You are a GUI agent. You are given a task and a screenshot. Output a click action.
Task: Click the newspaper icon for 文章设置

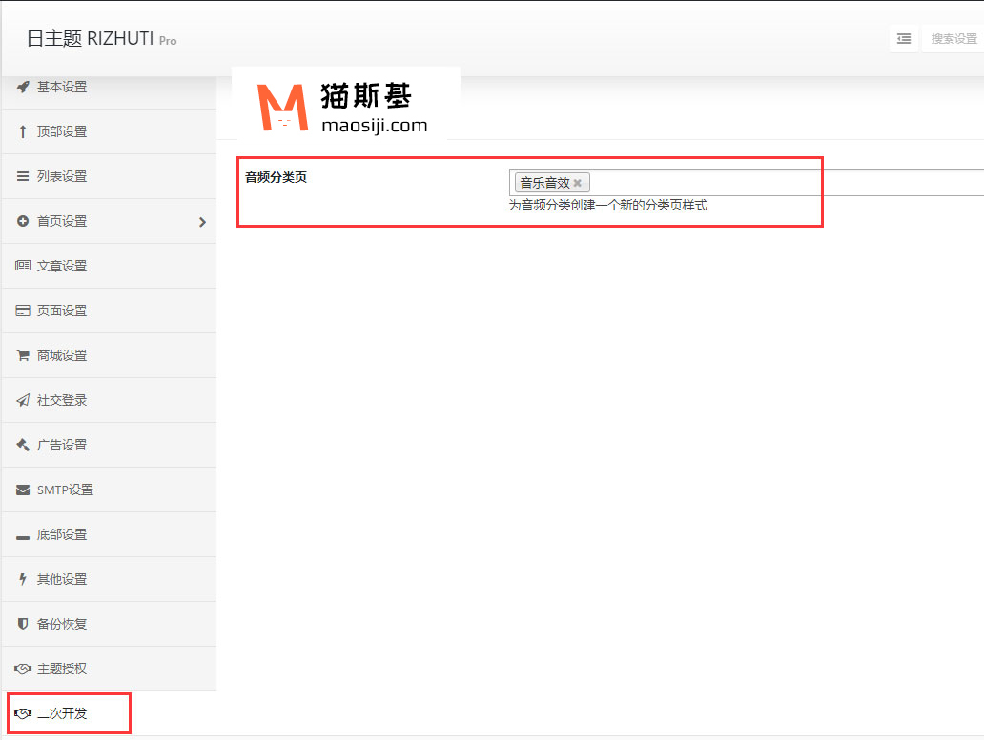[x=23, y=266]
